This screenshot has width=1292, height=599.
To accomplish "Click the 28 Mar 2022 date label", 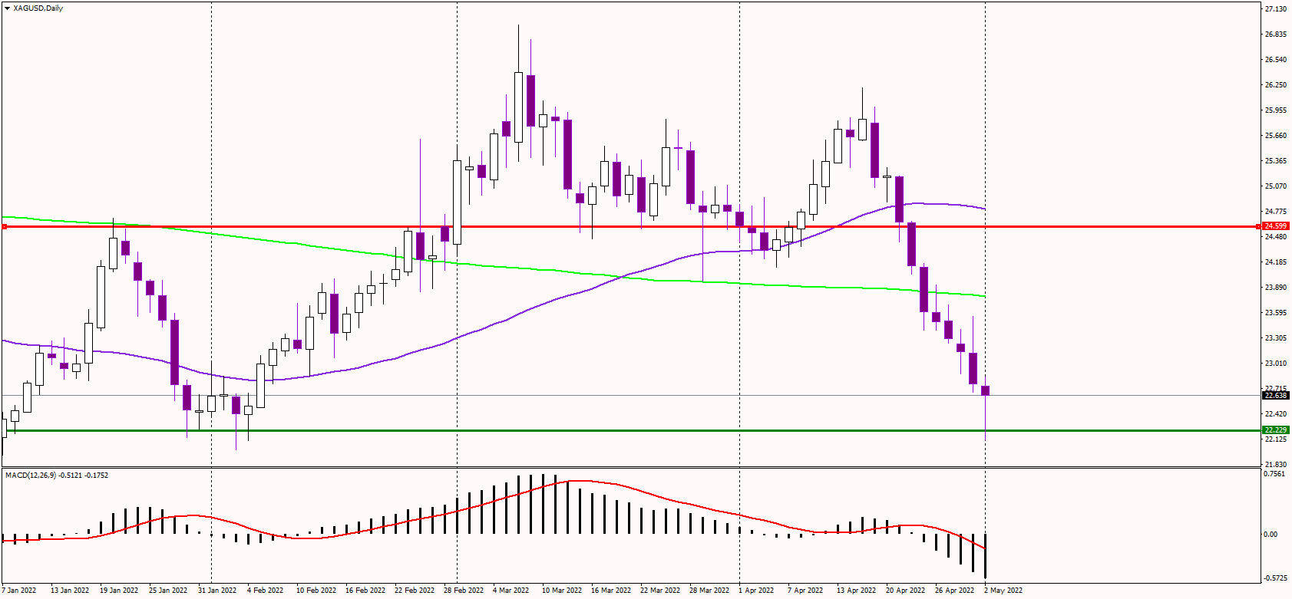I will (x=709, y=591).
